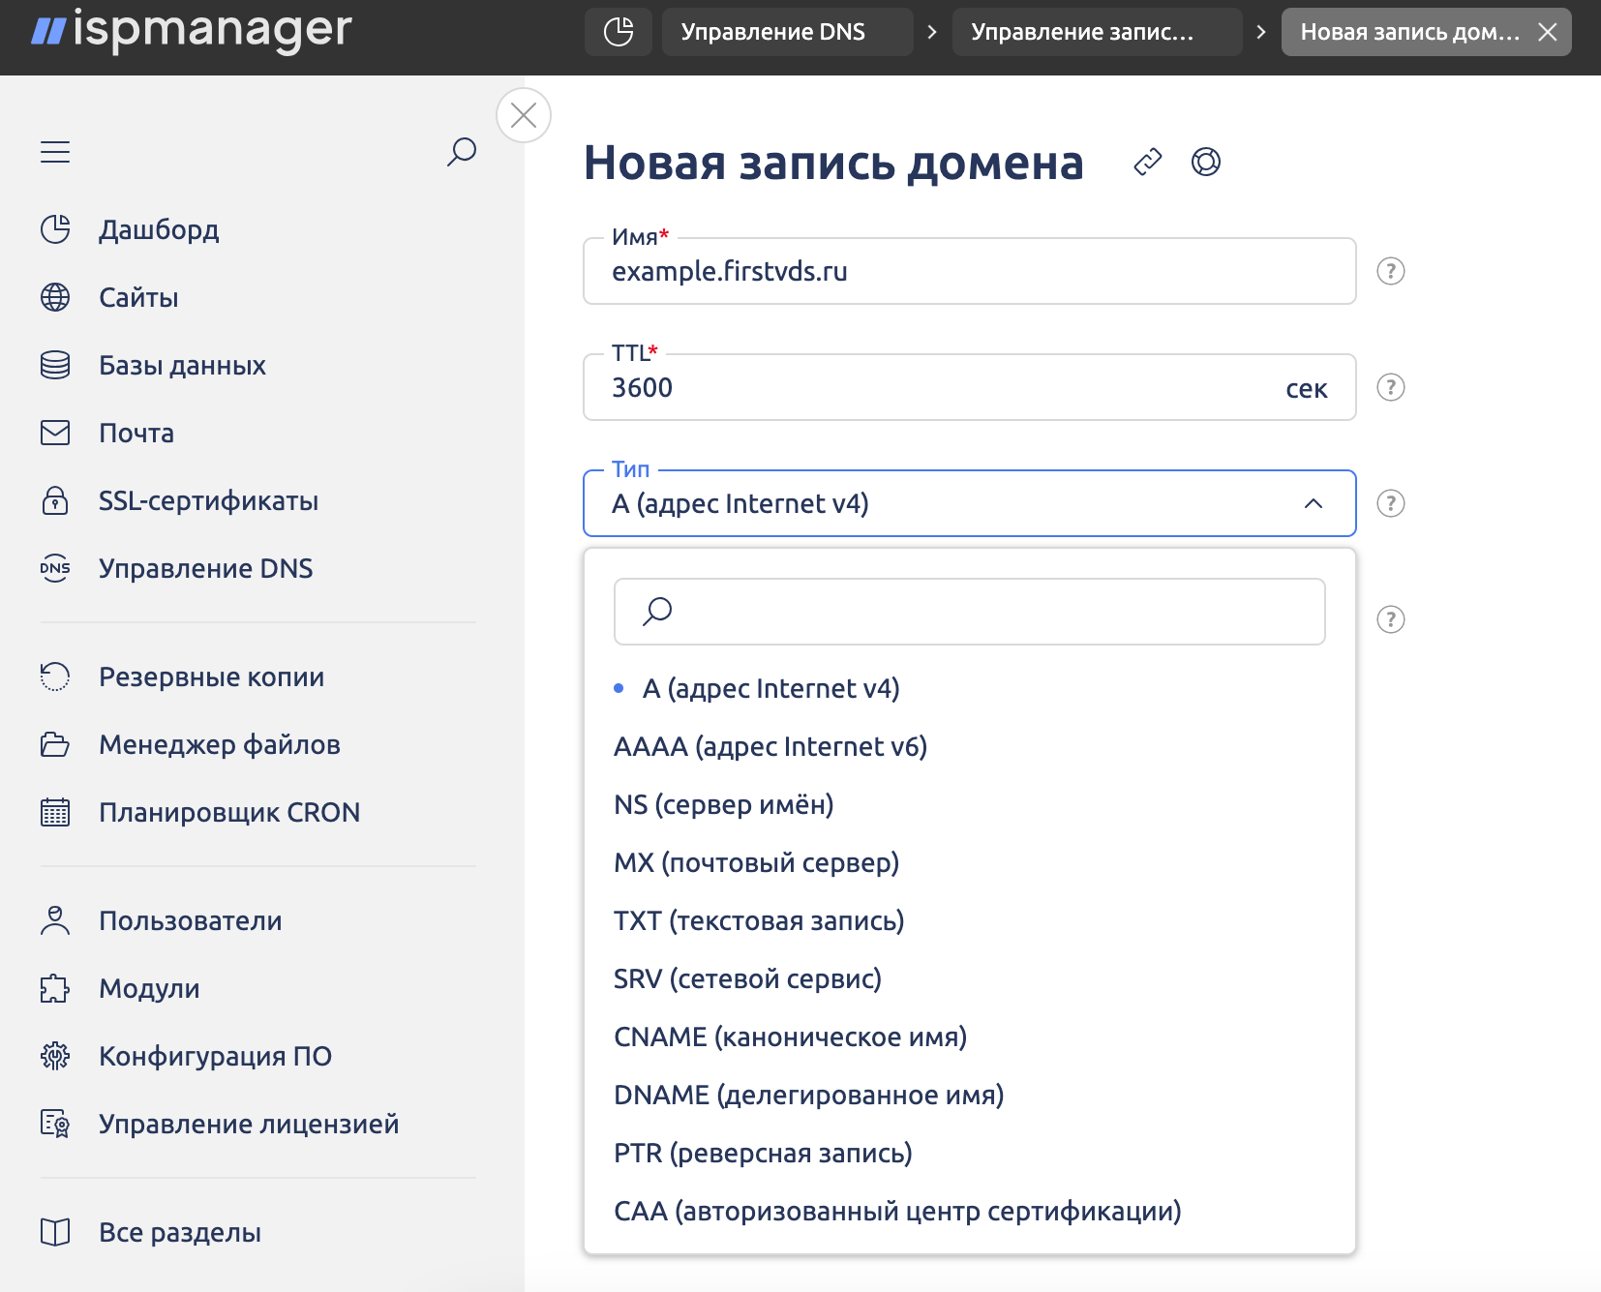
Task: Open the sidebar search magnifier icon
Action: pyautogui.click(x=462, y=152)
